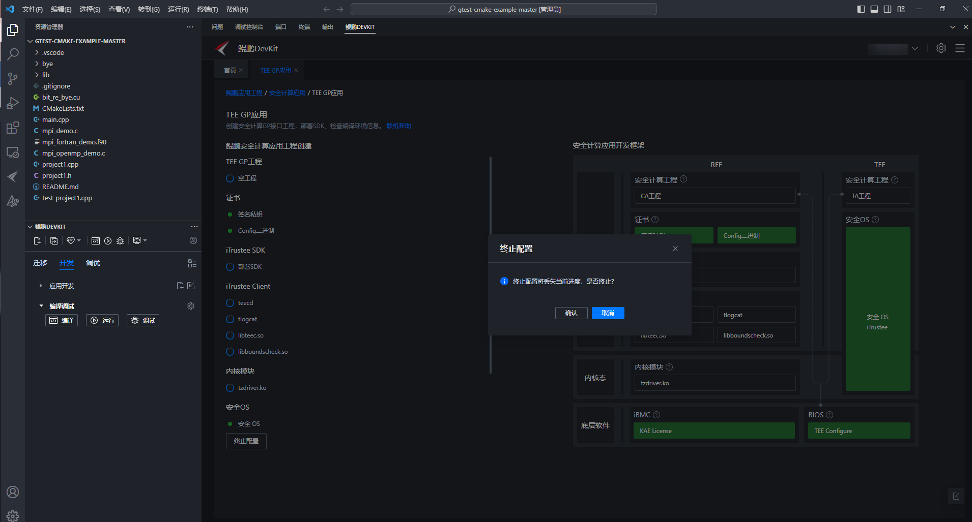The image size is (972, 522).
Task: Switch to the 问题 panel tab
Action: [x=217, y=27]
